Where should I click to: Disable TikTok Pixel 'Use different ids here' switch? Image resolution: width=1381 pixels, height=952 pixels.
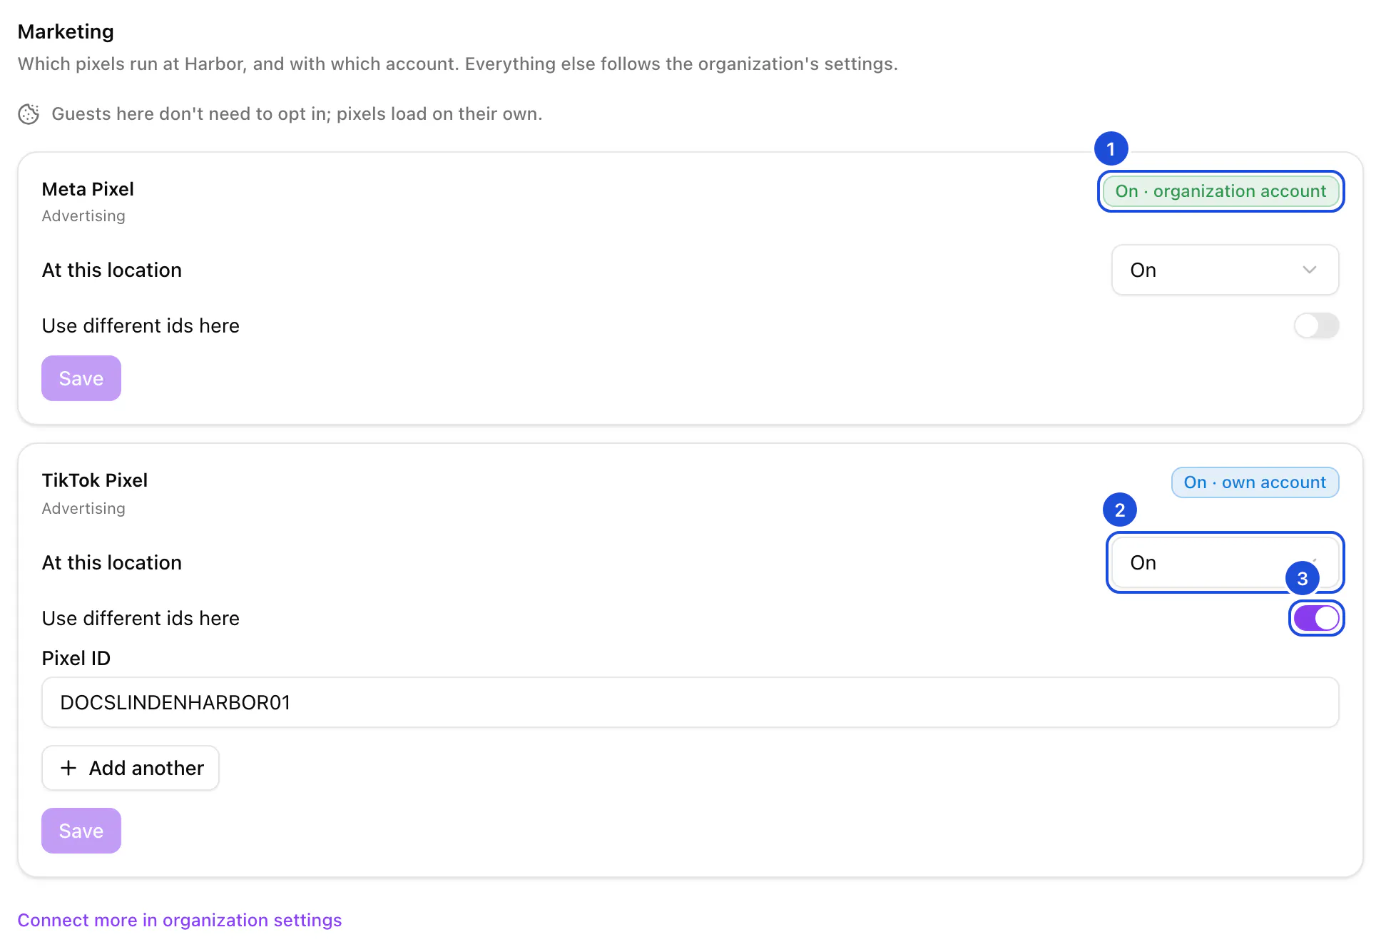pyautogui.click(x=1316, y=618)
